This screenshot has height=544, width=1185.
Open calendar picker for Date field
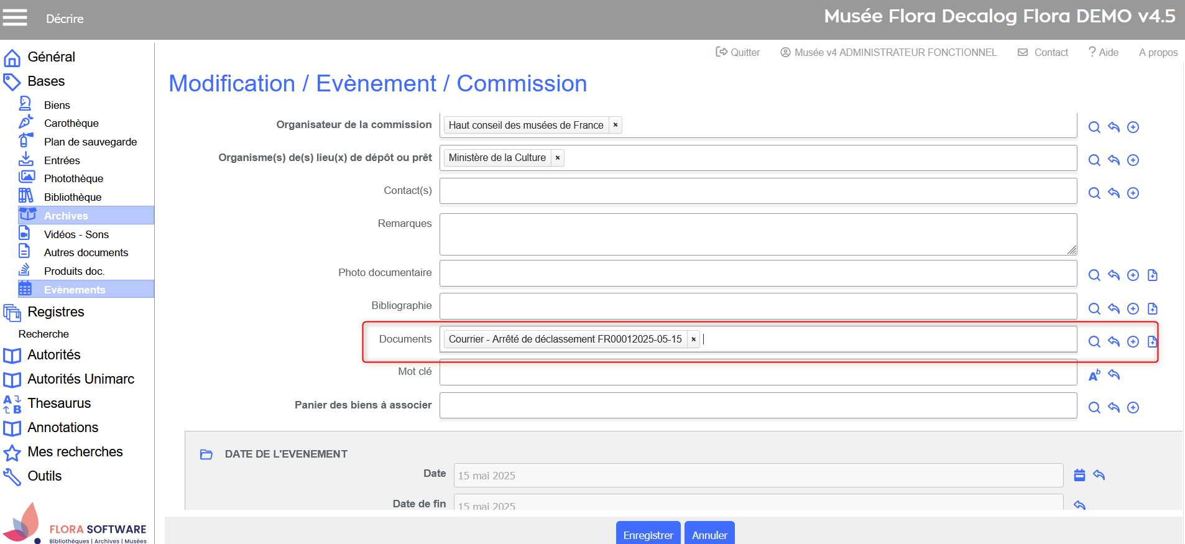click(x=1079, y=476)
